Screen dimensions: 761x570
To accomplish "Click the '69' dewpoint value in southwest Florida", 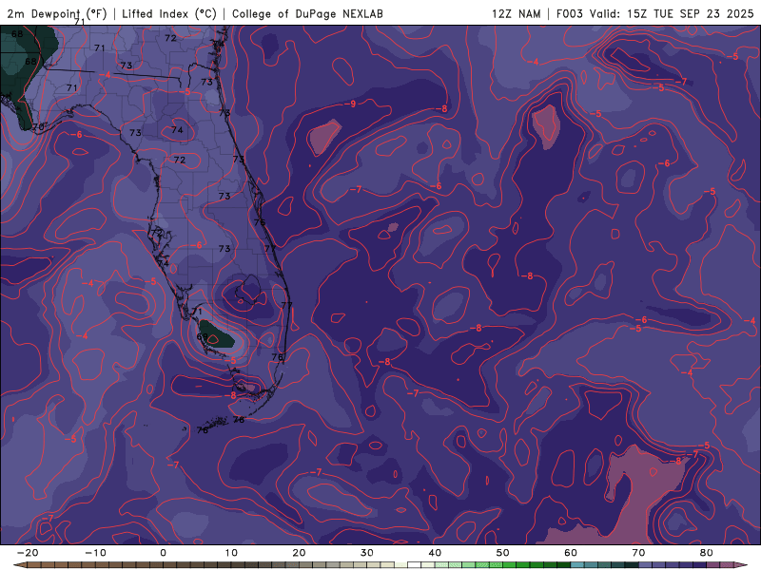I will click(202, 336).
